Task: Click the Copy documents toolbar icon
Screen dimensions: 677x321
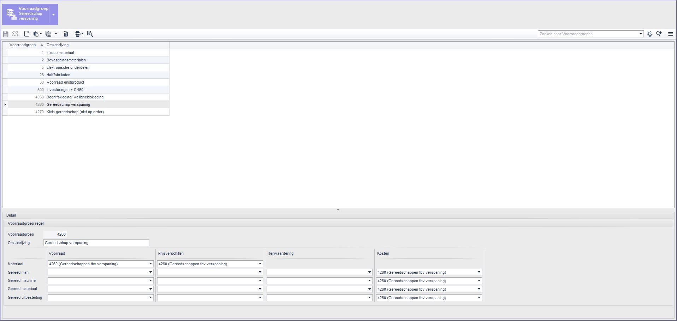Action: pyautogui.click(x=49, y=34)
